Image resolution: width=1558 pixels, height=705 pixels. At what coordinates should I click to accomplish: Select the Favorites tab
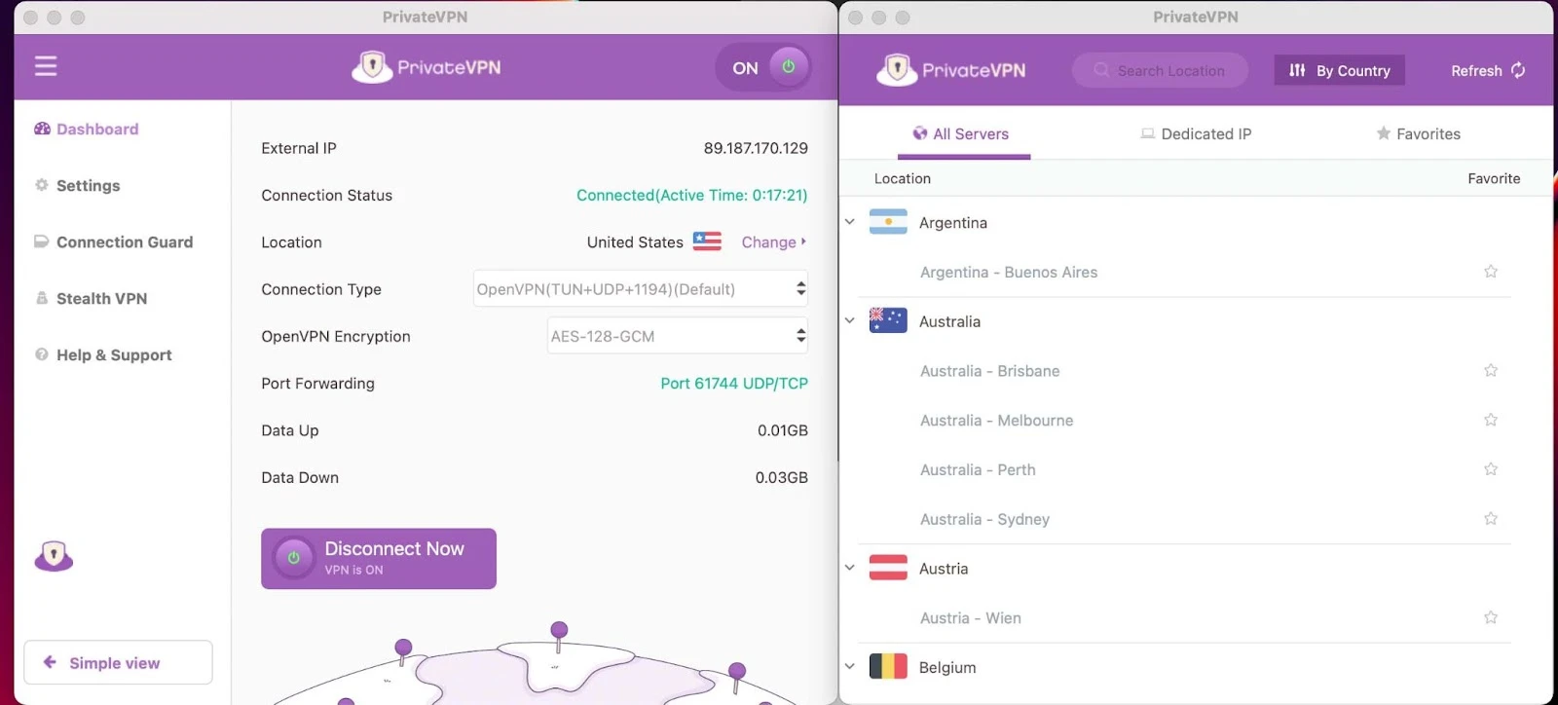point(1418,134)
